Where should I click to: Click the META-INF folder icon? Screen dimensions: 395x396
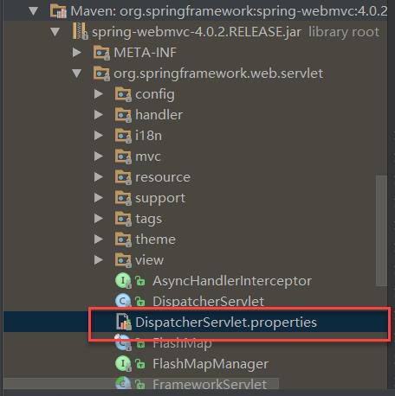pos(101,53)
